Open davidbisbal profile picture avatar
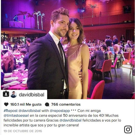135x135 pixels. (x=13, y=94)
